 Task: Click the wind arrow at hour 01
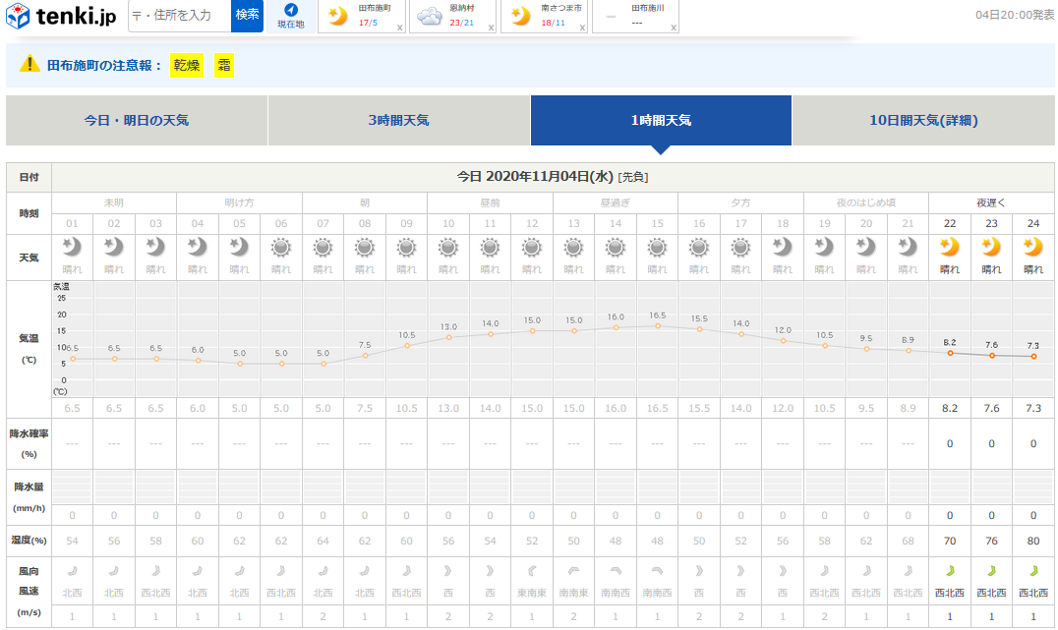72,571
